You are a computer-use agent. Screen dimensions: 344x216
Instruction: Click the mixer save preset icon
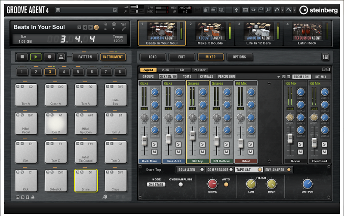(x=284, y=77)
